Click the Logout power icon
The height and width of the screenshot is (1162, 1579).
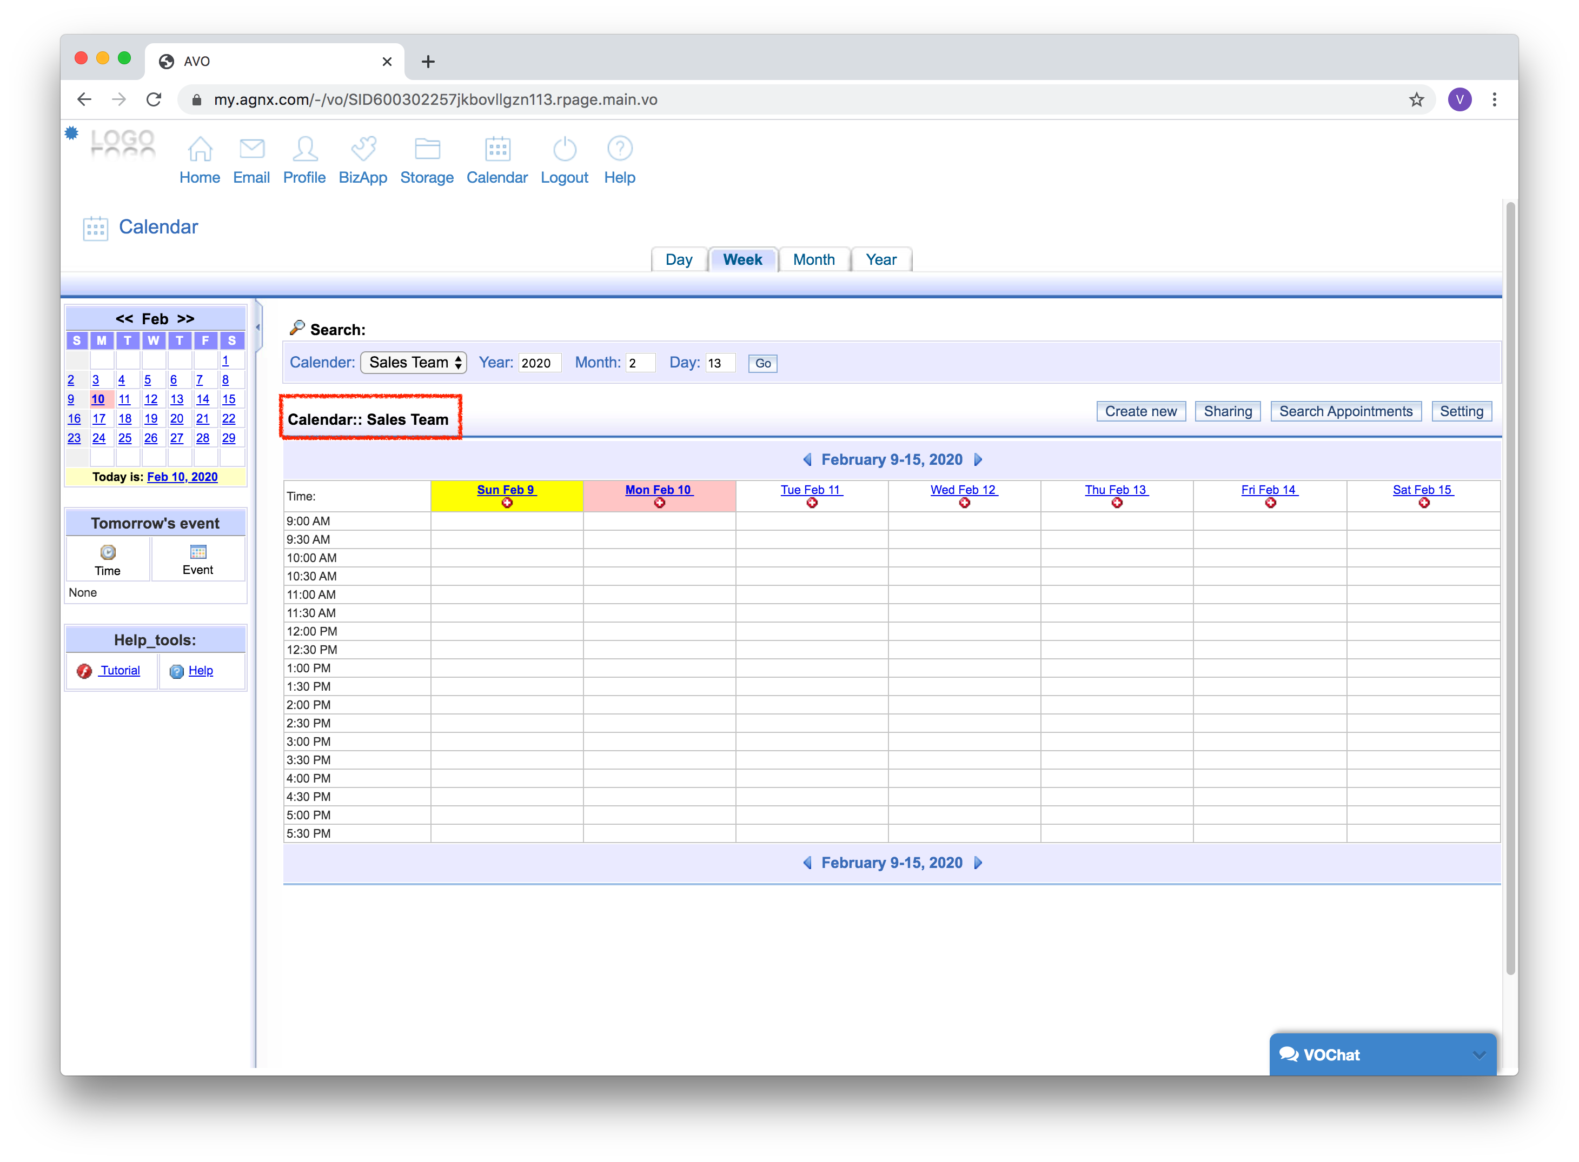(565, 149)
